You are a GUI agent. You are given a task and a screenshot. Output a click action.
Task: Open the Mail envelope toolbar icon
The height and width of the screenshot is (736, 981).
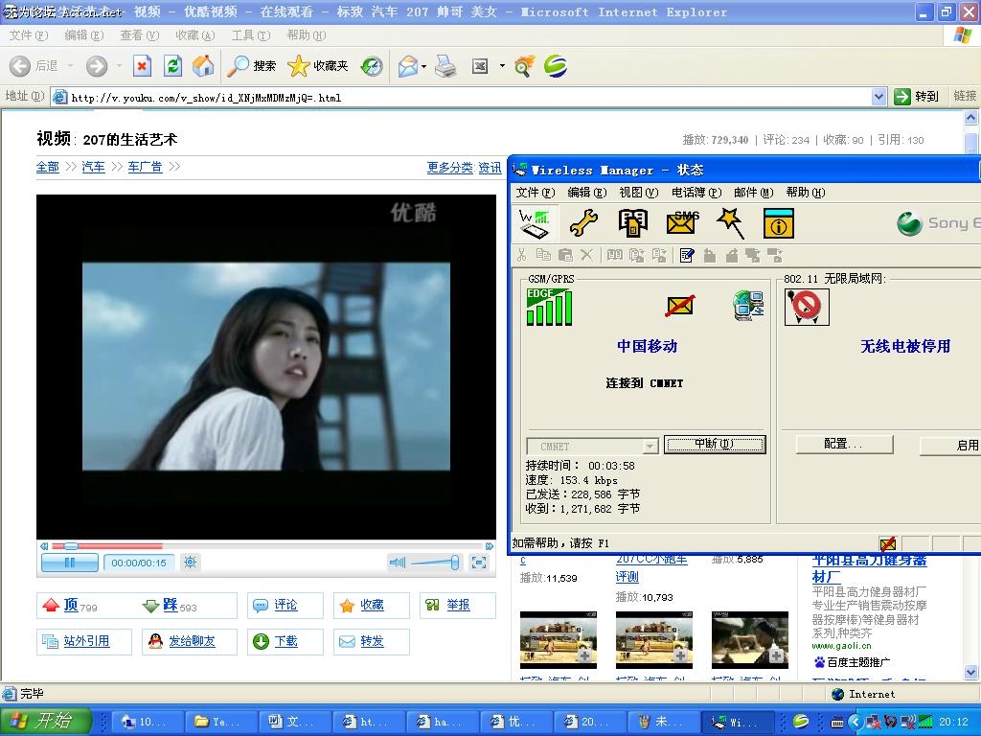(x=408, y=66)
